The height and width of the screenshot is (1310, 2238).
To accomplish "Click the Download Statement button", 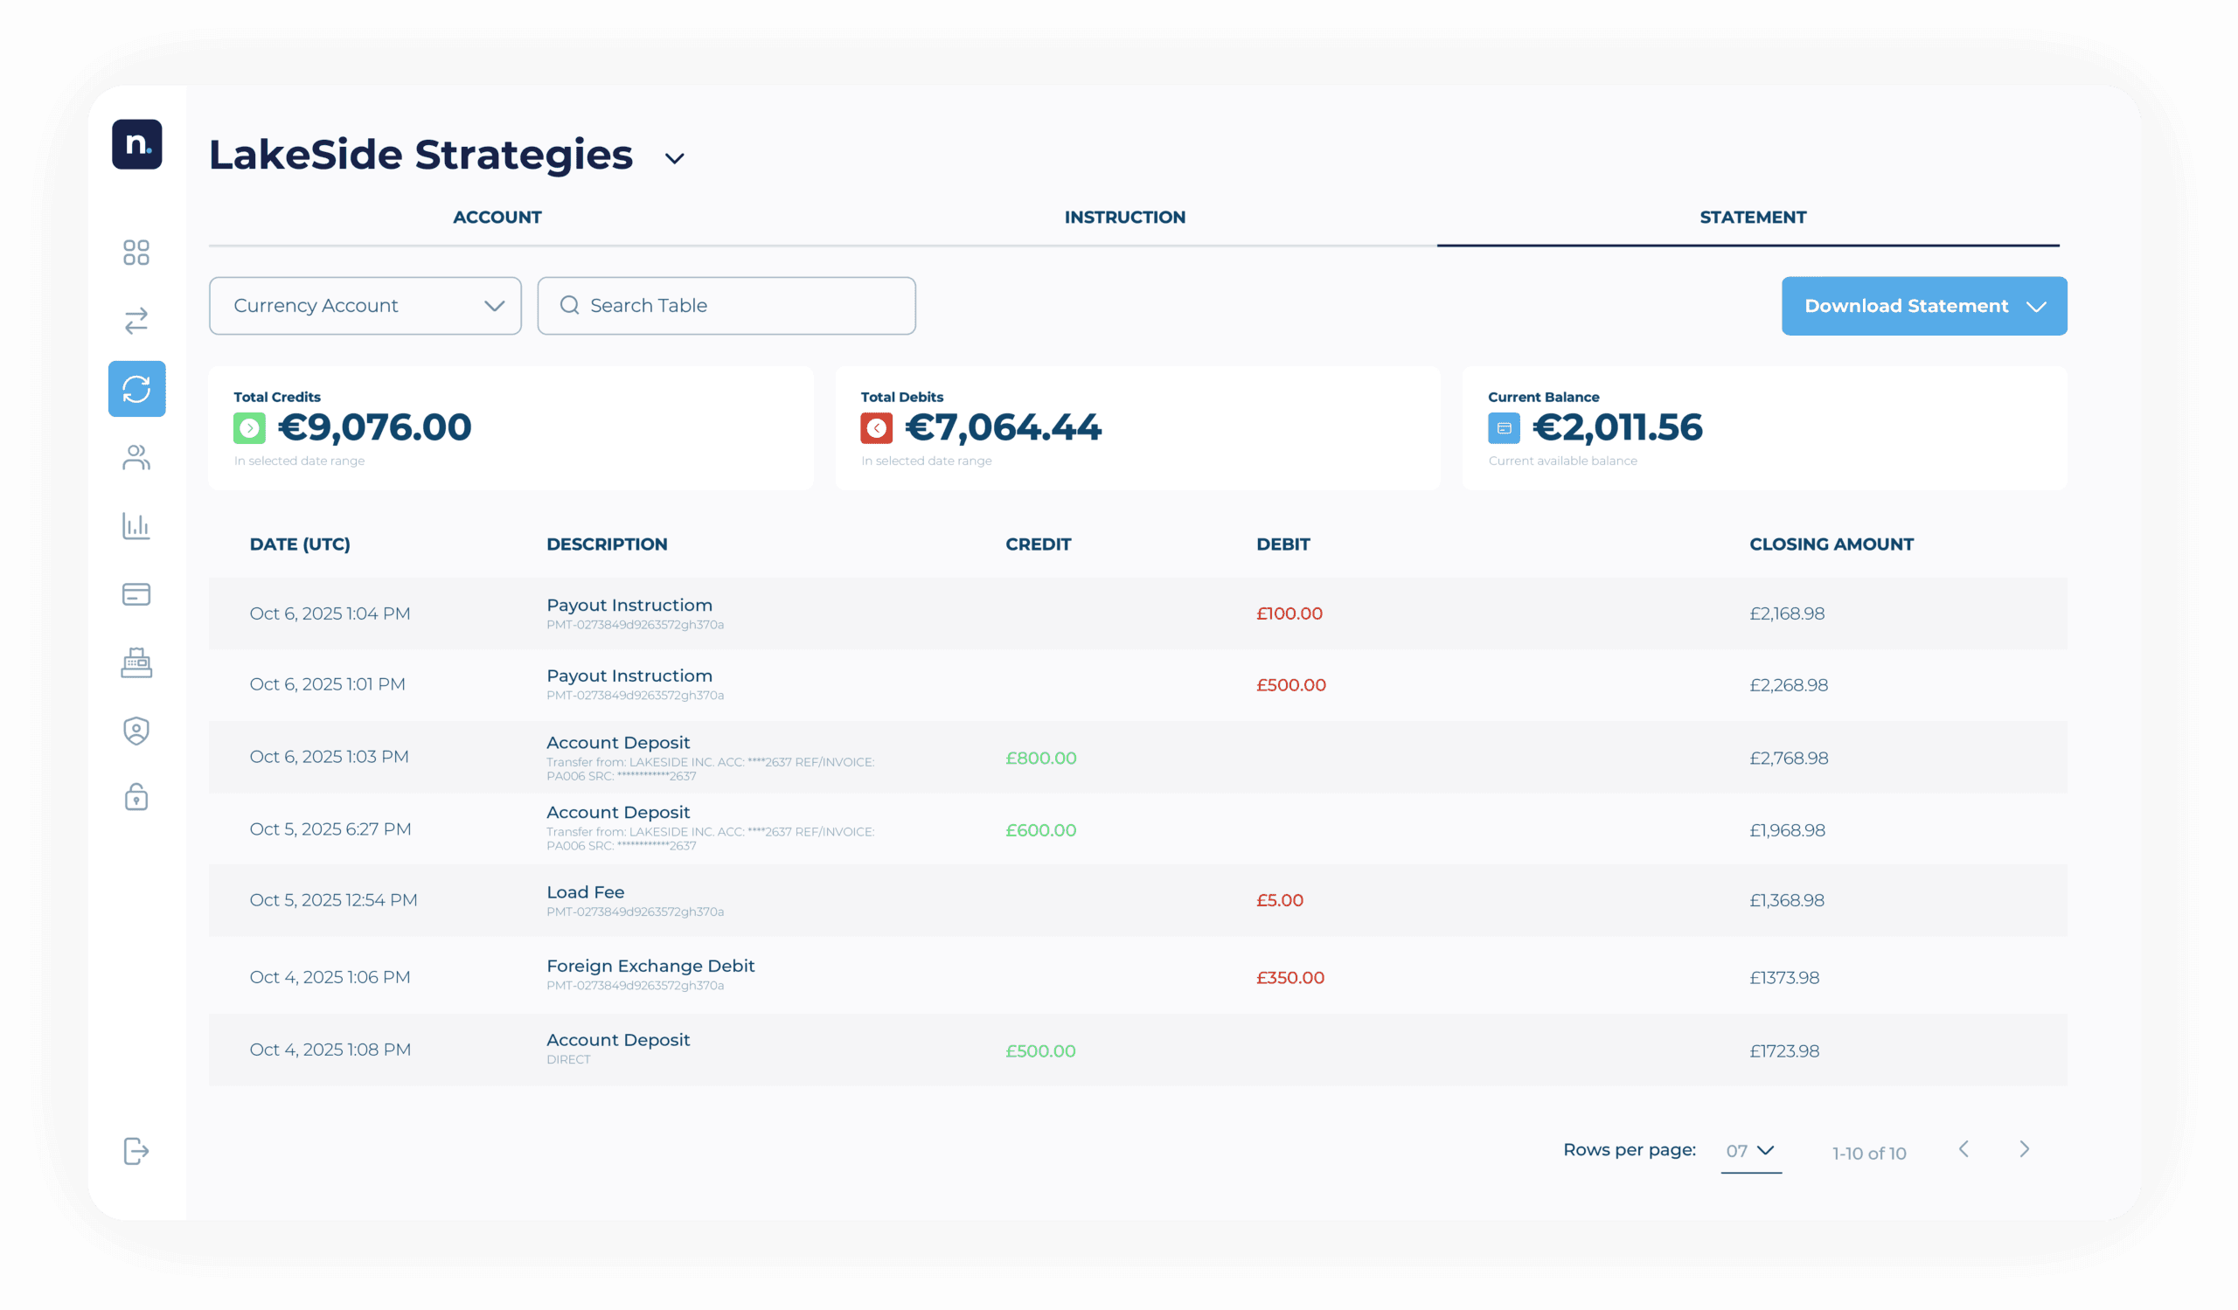I will [x=1923, y=306].
